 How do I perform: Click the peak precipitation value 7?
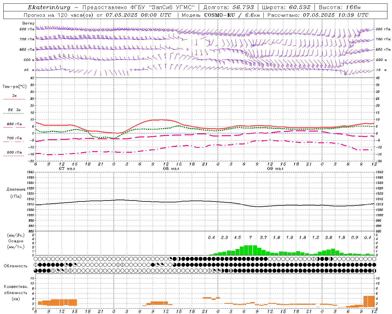pyautogui.click(x=251, y=237)
